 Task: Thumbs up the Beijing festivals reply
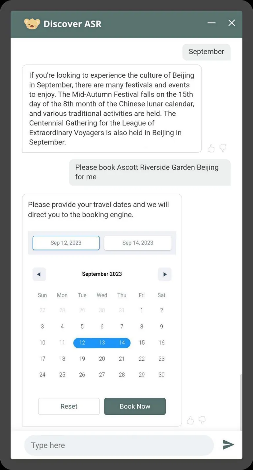211,148
